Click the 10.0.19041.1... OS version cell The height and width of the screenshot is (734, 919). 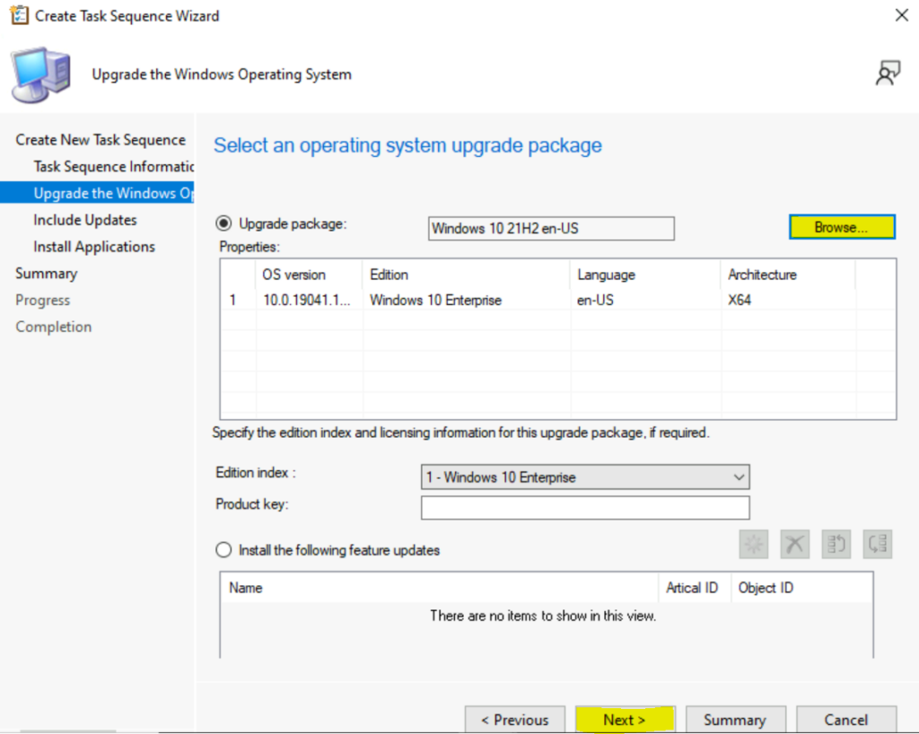(x=307, y=300)
